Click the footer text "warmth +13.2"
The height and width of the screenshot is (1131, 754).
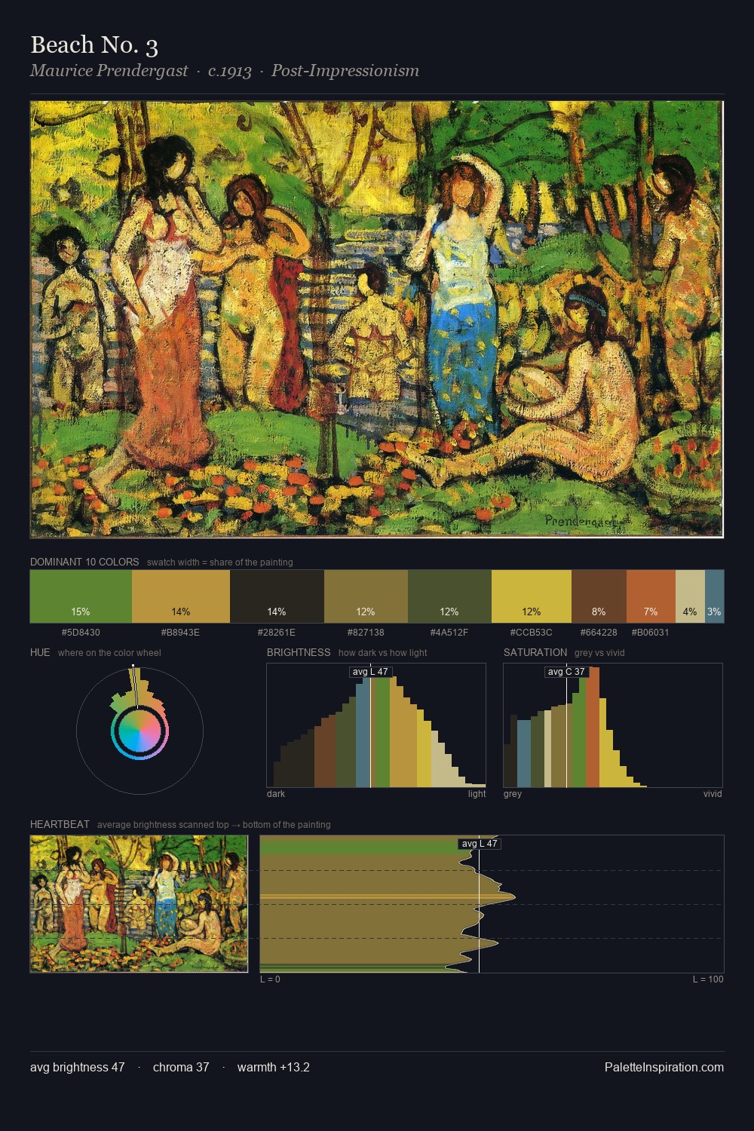tap(274, 1067)
